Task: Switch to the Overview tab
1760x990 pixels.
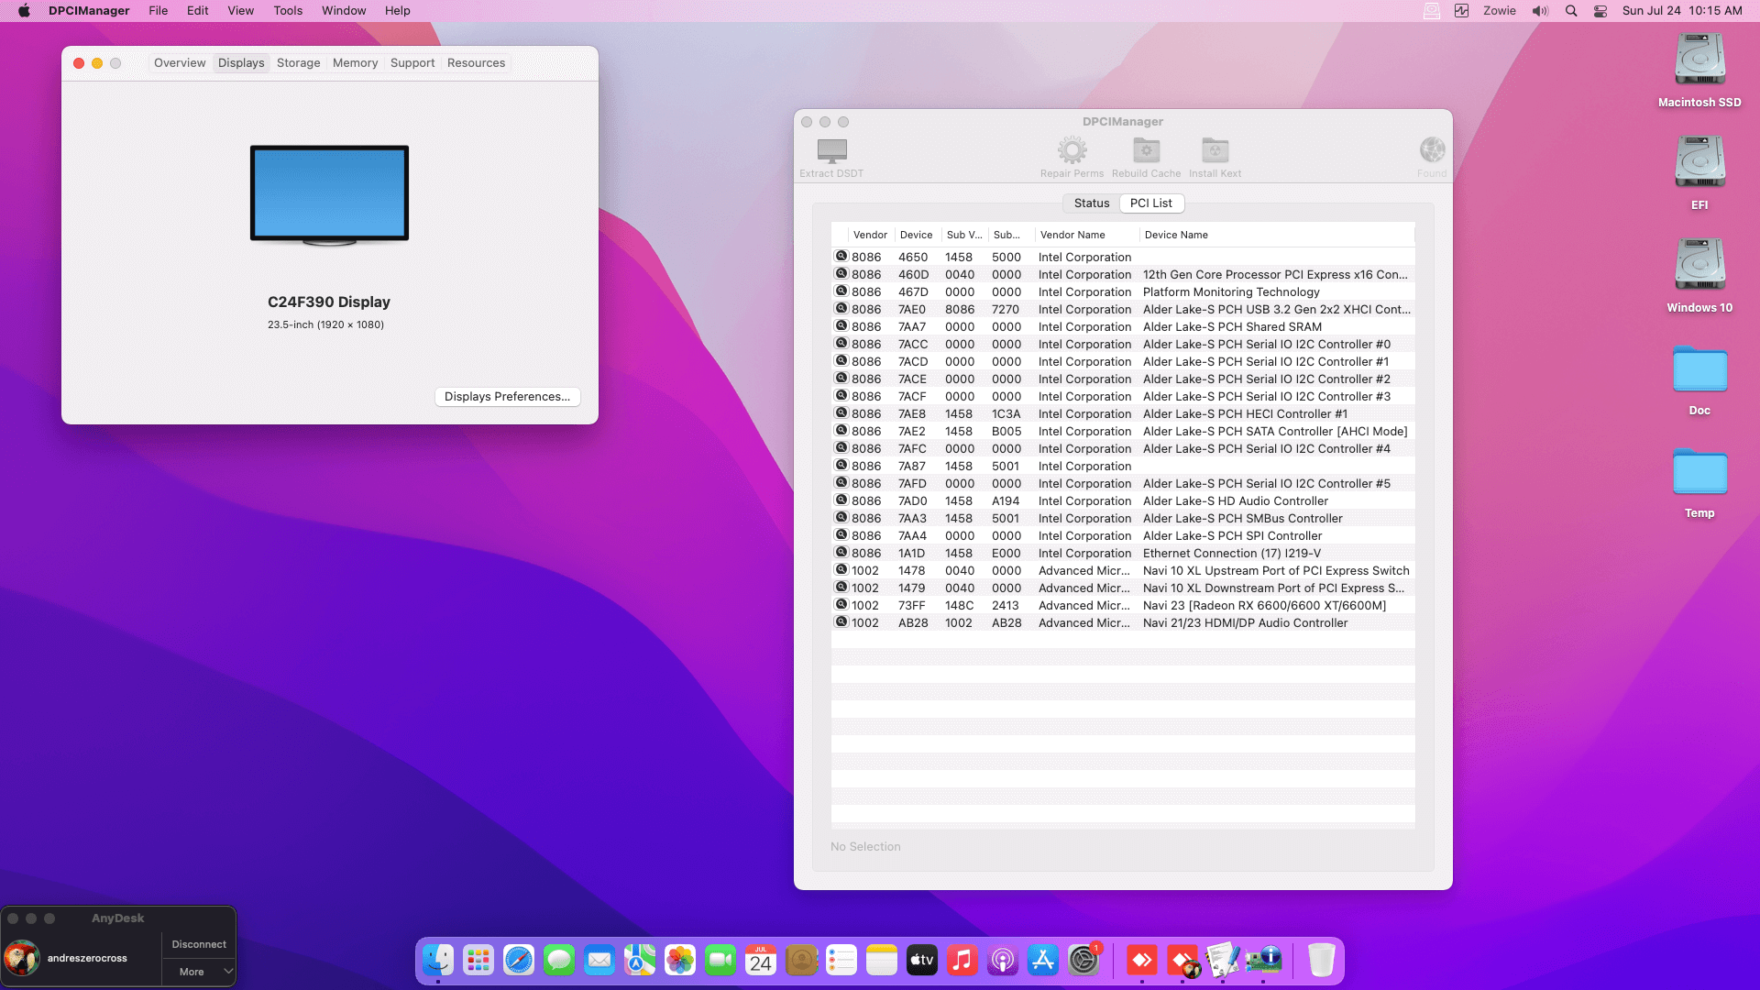Action: 180,63
